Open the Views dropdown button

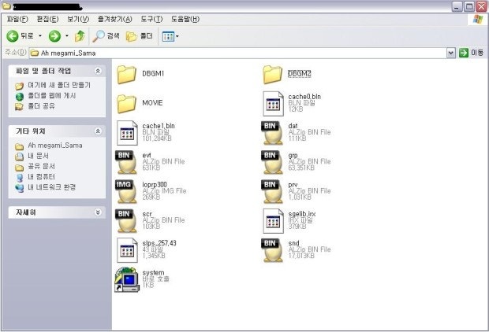[170, 36]
